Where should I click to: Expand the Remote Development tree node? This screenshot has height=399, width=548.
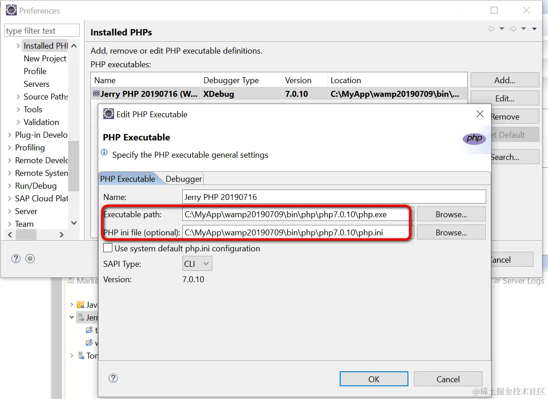pos(10,160)
